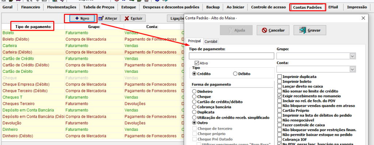Click the Excluir button
This screenshot has width=374, height=145.
[x=133, y=18]
